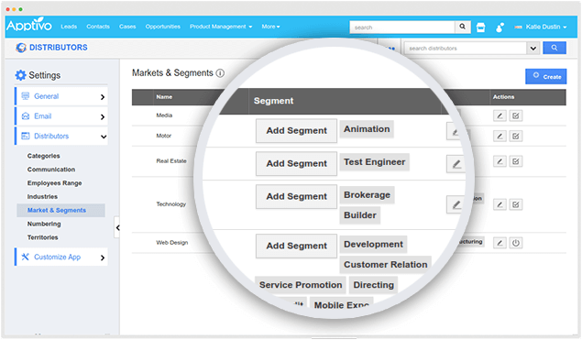Screen dimensions: 582x340
Task: Click the global search magnifier button
Action: point(463,27)
